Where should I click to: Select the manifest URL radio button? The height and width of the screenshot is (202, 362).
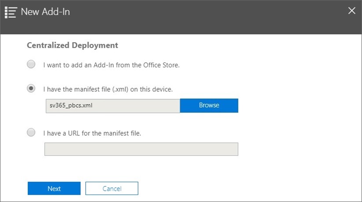click(31, 132)
